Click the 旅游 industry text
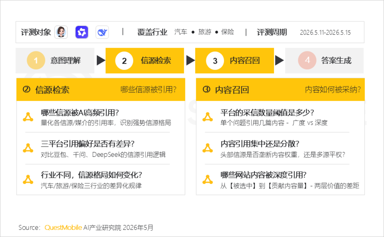This screenshot has height=237, width=384. tap(205, 32)
